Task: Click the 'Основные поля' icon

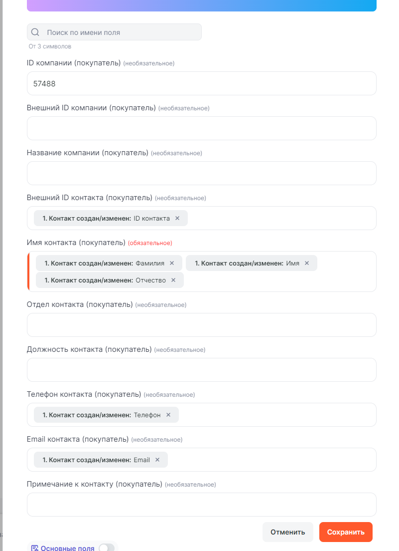Action: [x=35, y=548]
